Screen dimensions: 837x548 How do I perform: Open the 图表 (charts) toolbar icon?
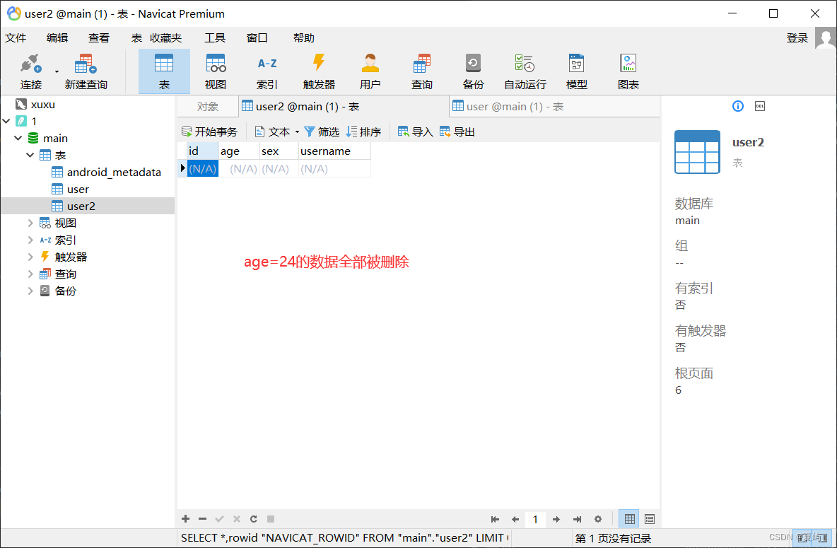[x=628, y=70]
